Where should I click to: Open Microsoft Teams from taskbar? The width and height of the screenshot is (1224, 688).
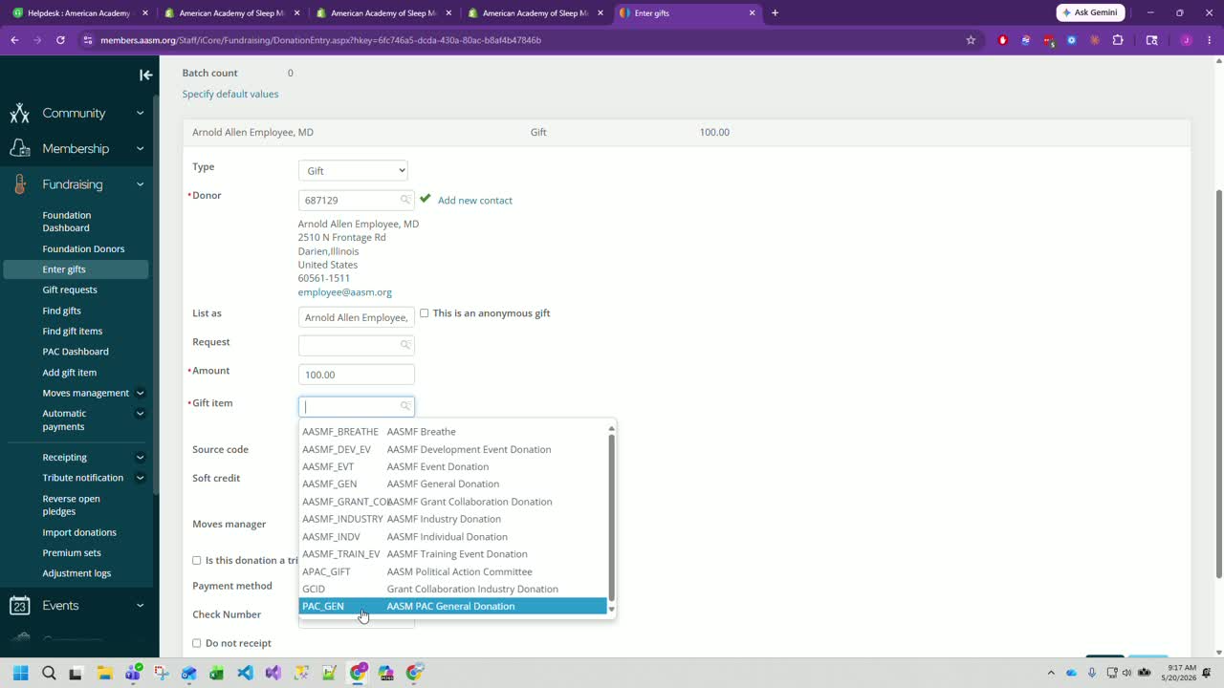(133, 673)
